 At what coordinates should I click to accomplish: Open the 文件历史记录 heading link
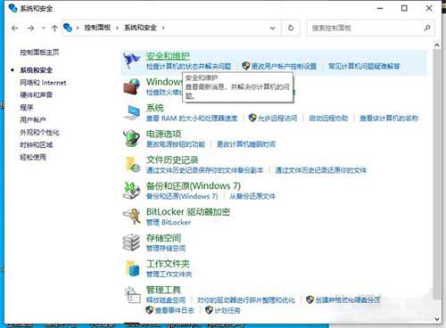coord(172,160)
